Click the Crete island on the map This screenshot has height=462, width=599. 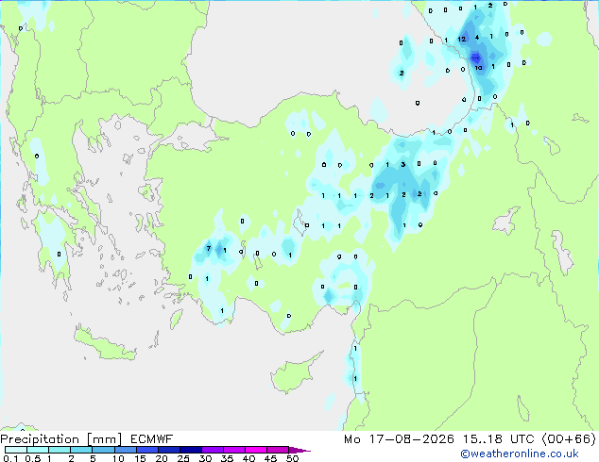(x=104, y=343)
